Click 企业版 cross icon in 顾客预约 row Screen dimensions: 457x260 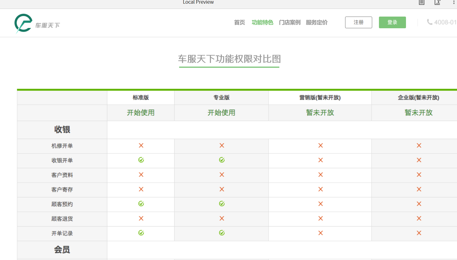coord(419,204)
